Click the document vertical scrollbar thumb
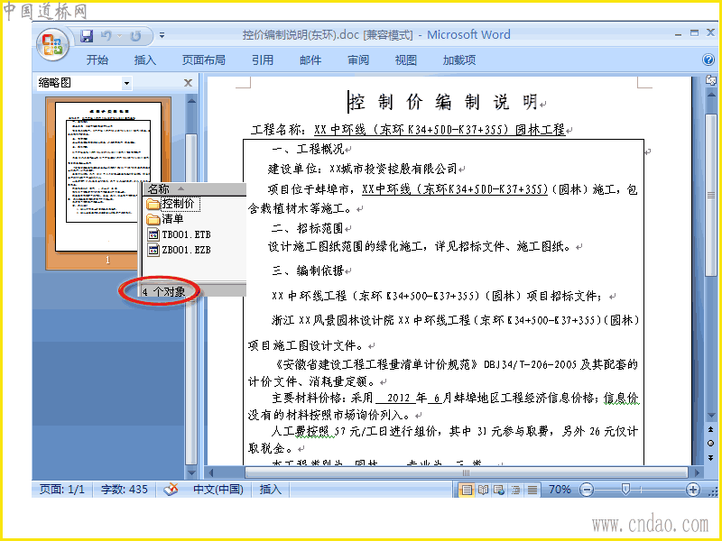722x541 pixels. point(711,195)
